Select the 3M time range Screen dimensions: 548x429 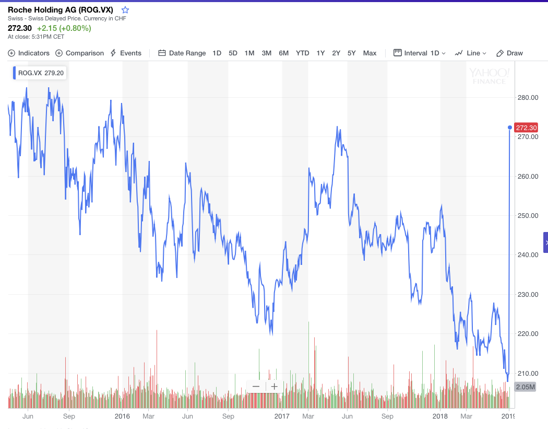[x=266, y=53]
